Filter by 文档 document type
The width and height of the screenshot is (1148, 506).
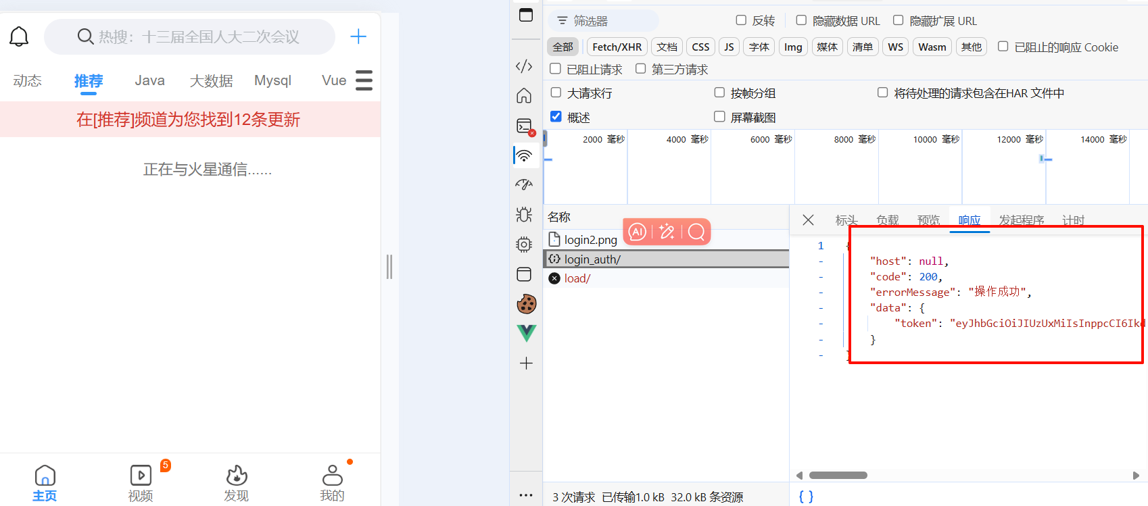[x=667, y=47]
